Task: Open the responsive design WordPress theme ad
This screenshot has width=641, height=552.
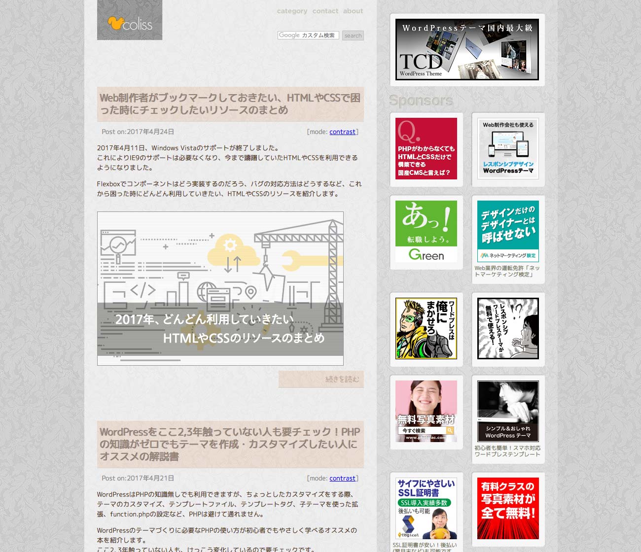Action: click(508, 148)
